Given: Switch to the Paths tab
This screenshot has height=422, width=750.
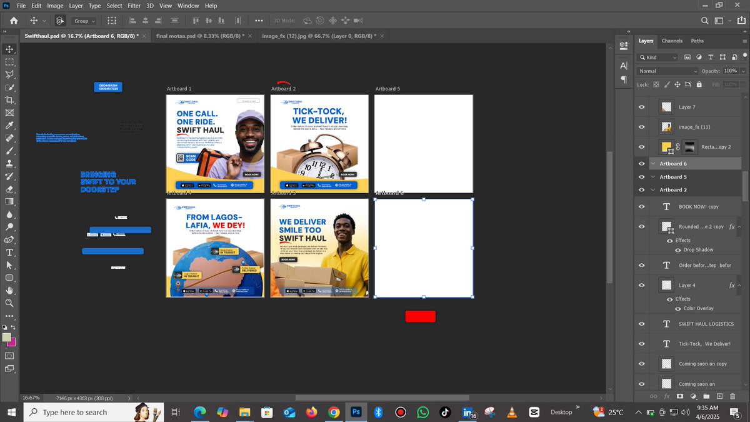Looking at the screenshot, I should [x=697, y=41].
